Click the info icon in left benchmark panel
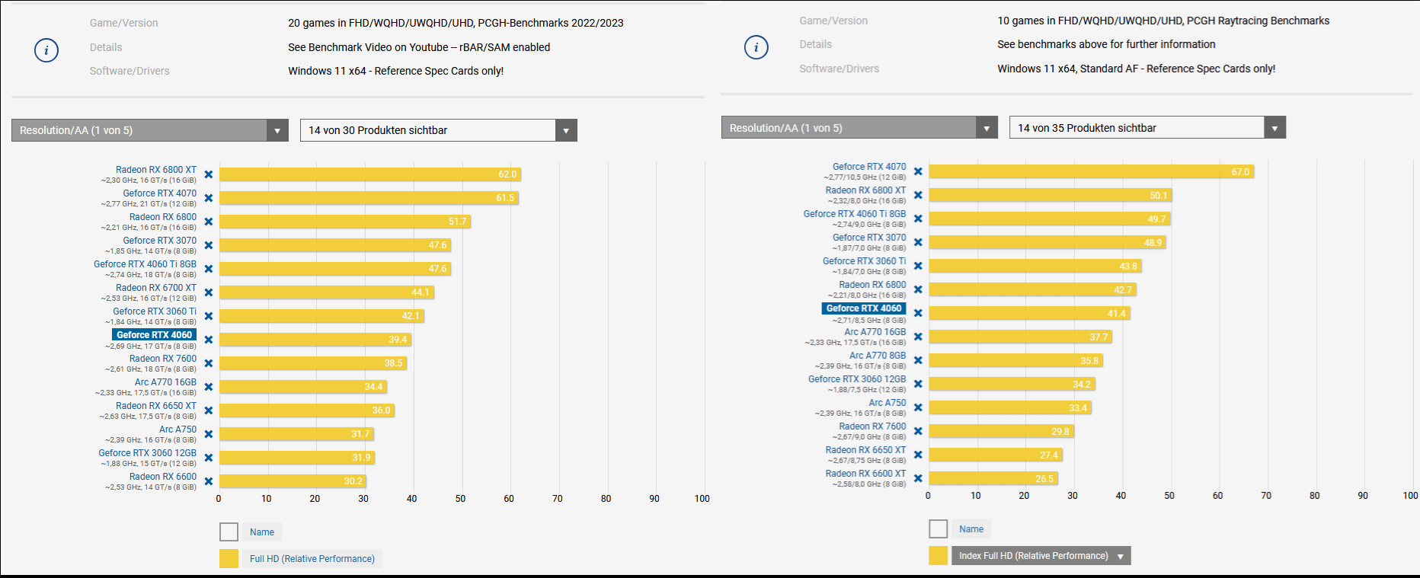Image resolution: width=1420 pixels, height=578 pixels. point(46,50)
